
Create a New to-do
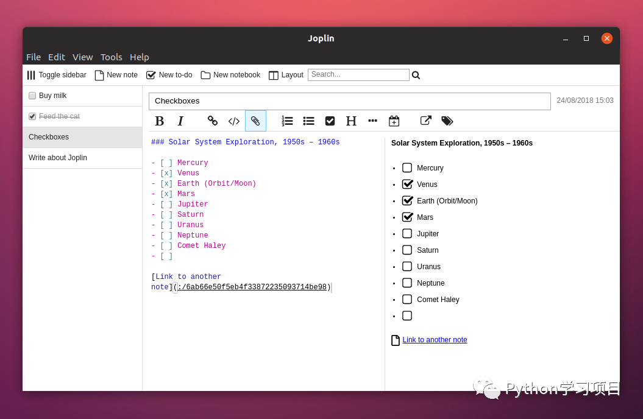pos(169,75)
